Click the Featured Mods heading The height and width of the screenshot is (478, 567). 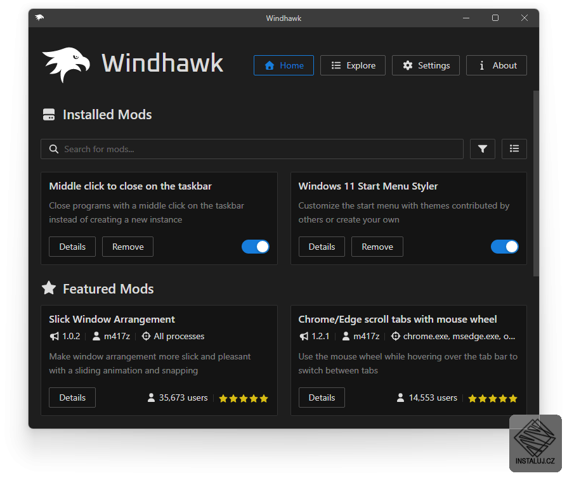tap(108, 289)
